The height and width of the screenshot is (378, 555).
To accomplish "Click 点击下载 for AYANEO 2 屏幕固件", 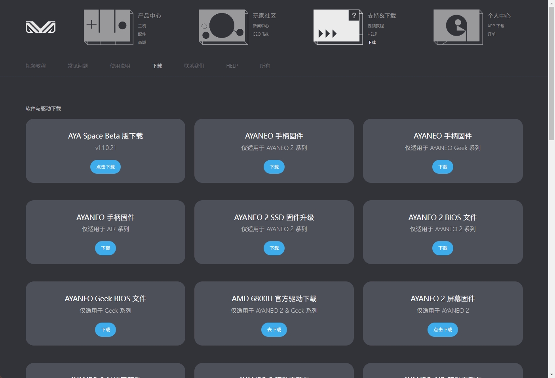I will click(443, 330).
